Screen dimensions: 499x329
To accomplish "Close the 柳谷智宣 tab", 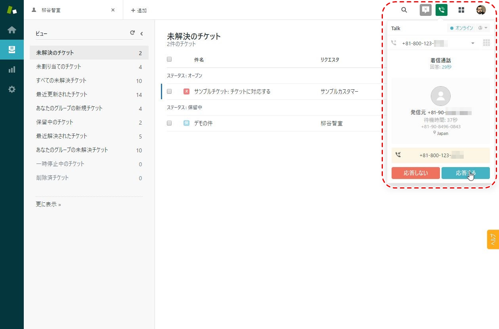I will [113, 10].
